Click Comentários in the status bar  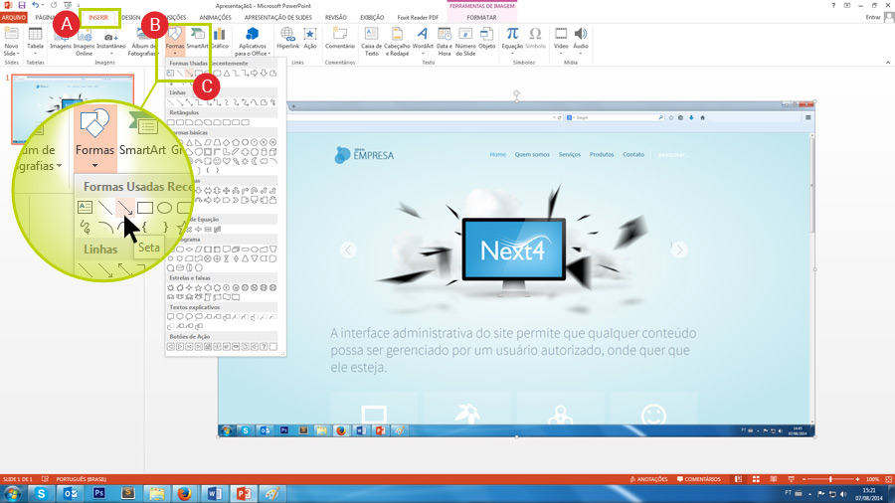click(697, 479)
